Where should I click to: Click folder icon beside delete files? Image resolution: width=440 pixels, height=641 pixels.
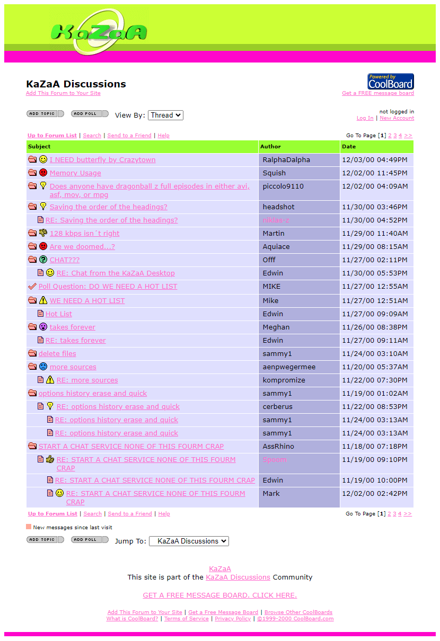32,353
